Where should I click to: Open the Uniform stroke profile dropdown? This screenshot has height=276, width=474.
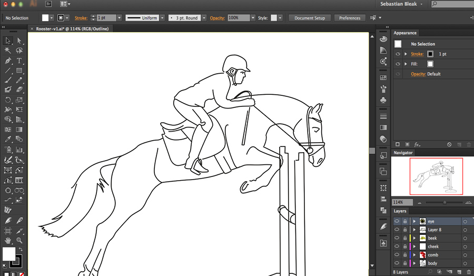163,18
